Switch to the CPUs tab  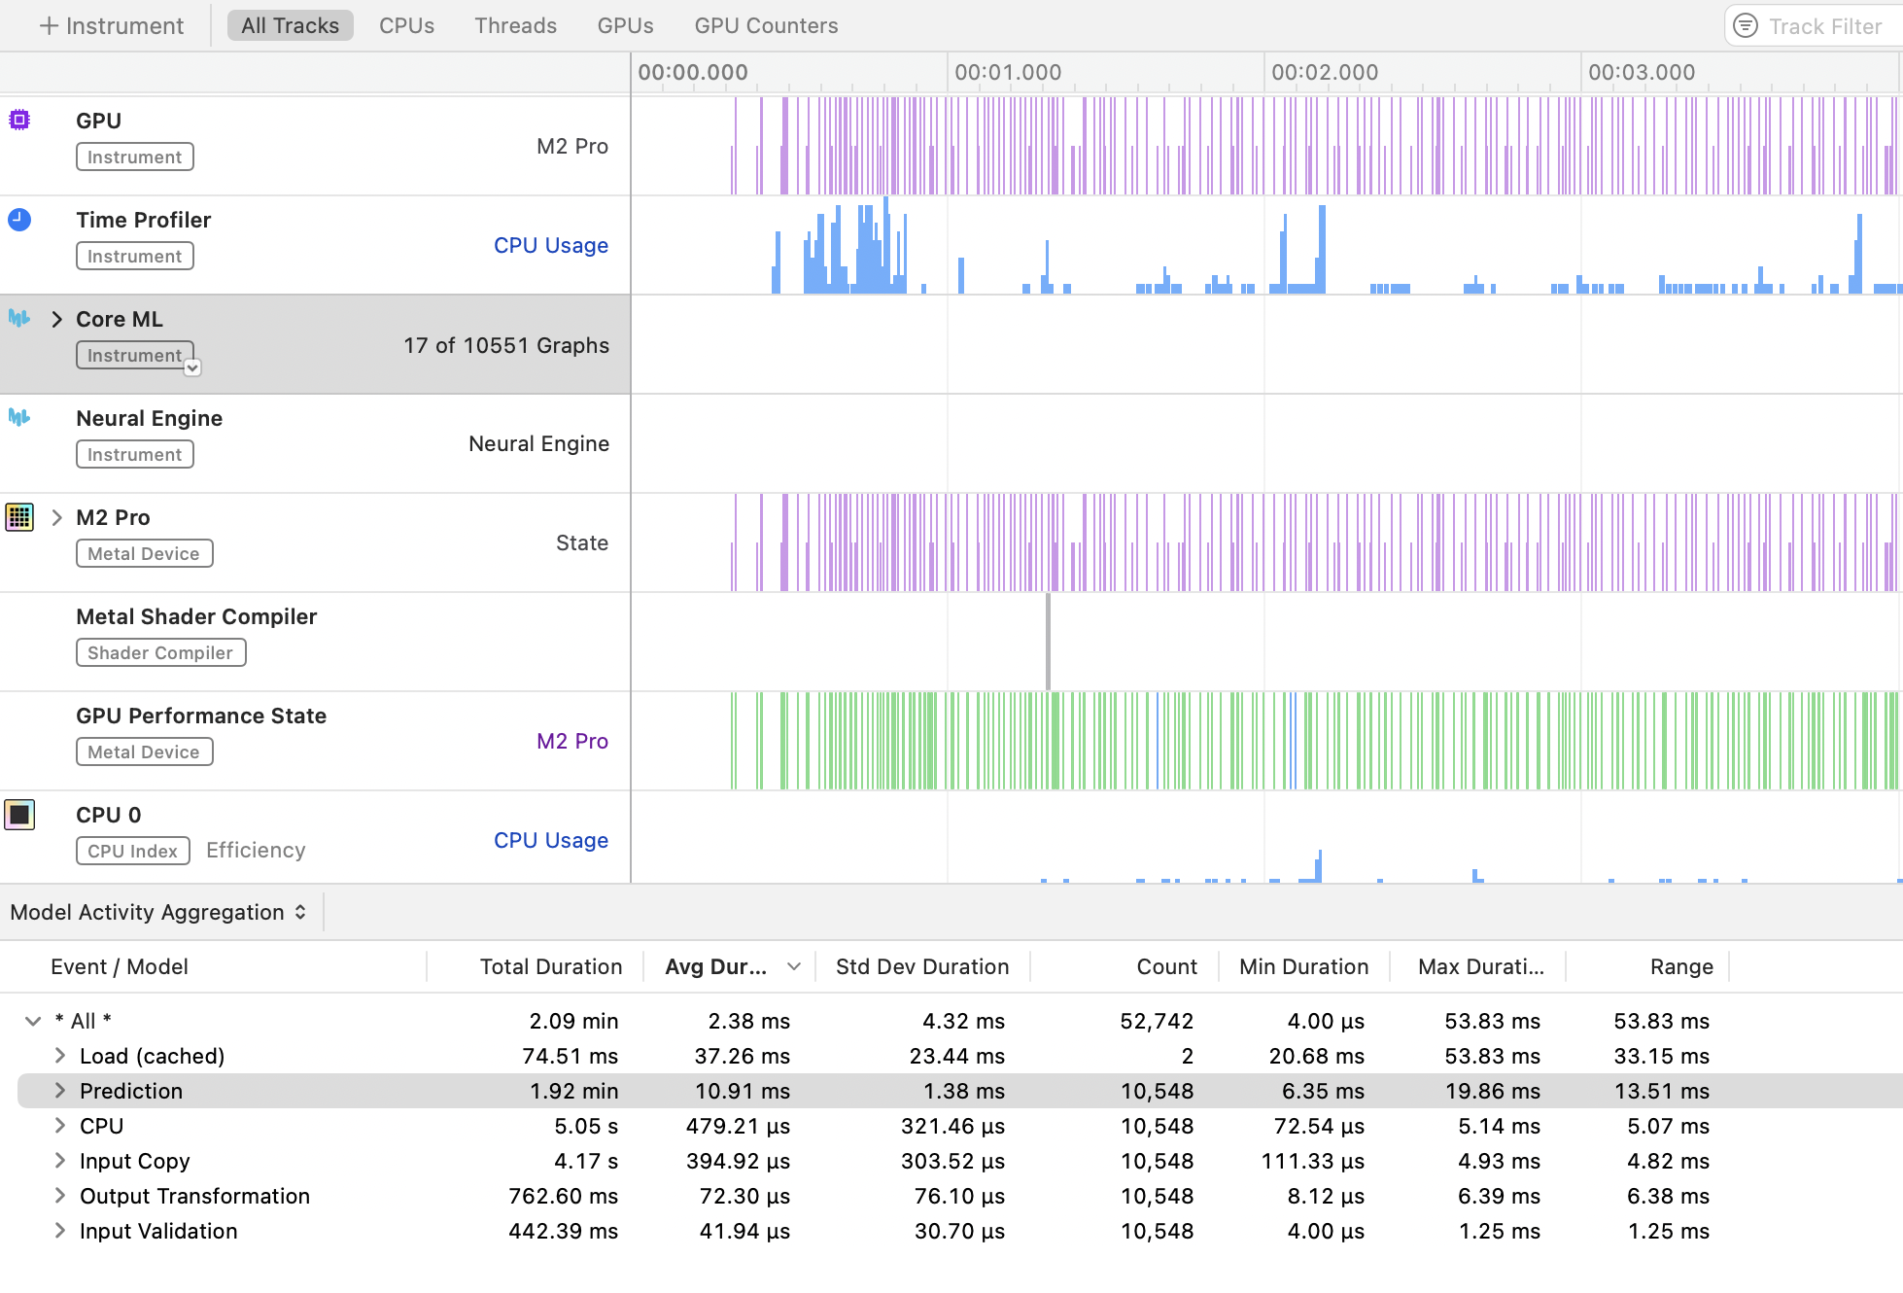(x=406, y=26)
